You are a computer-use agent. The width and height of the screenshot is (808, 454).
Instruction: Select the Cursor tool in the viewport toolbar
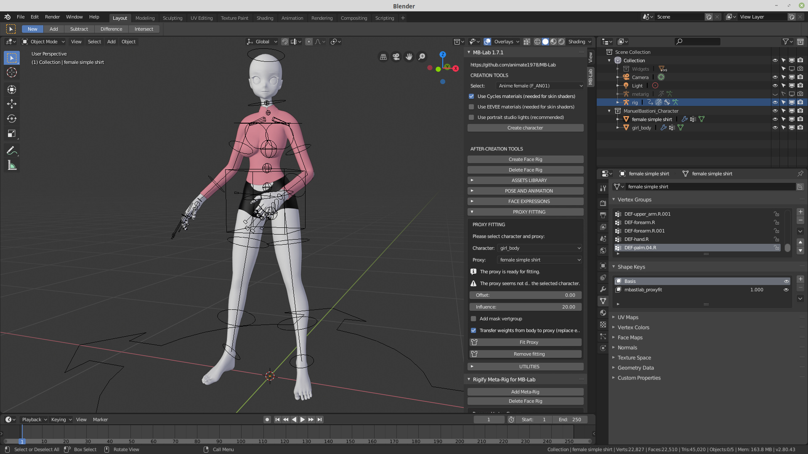(x=12, y=72)
